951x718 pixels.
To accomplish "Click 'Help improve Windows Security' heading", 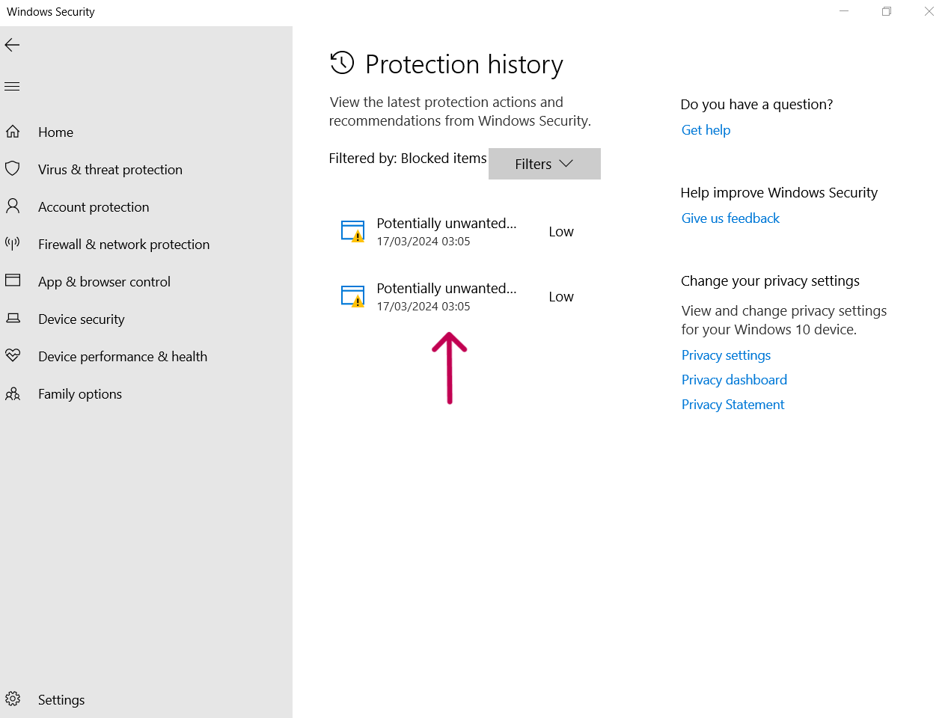I will point(779,193).
